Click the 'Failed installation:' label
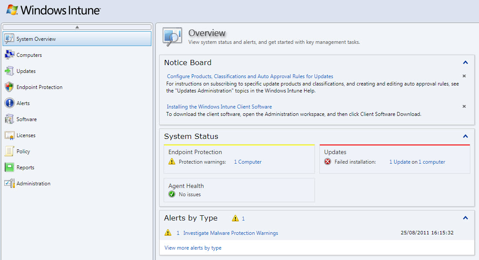Viewport: 479px width, 260px height. [x=355, y=162]
